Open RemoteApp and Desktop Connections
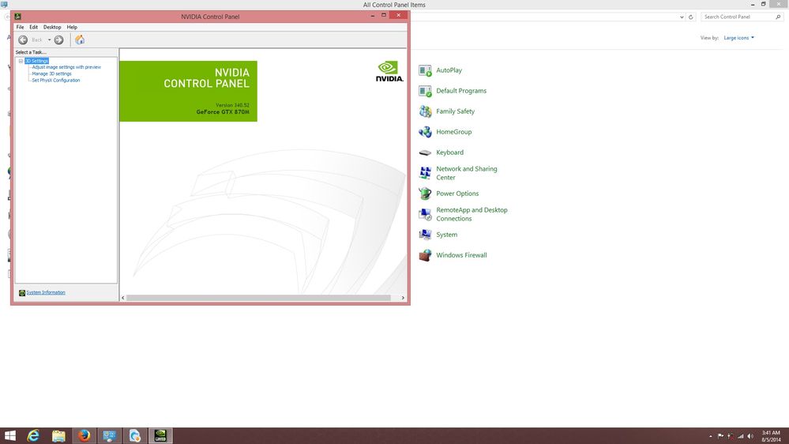The height and width of the screenshot is (444, 789). (x=472, y=214)
